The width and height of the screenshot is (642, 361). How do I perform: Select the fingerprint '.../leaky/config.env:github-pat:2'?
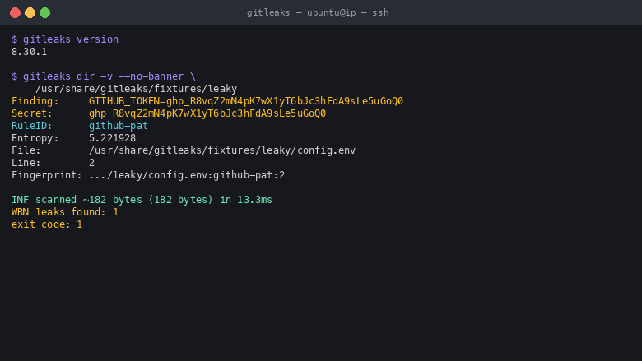point(187,175)
